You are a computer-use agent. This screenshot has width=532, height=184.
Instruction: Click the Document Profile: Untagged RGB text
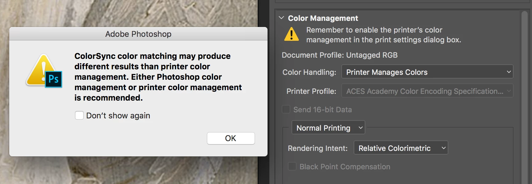tap(339, 55)
